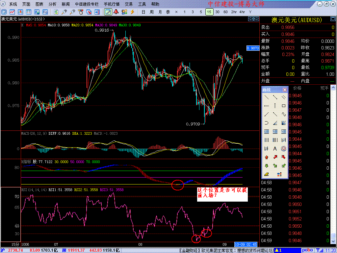Place a green down-right arrow marker

pos(275,166)
